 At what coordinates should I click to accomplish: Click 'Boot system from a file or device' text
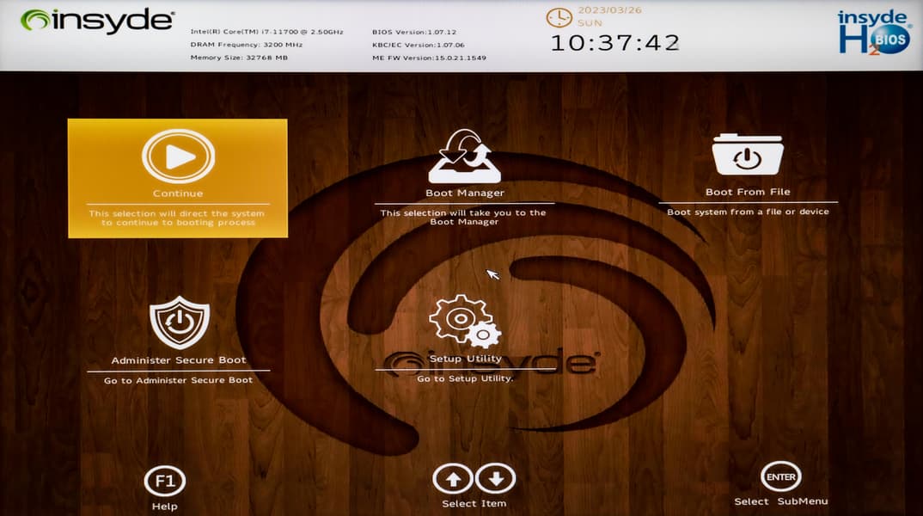[x=749, y=212]
